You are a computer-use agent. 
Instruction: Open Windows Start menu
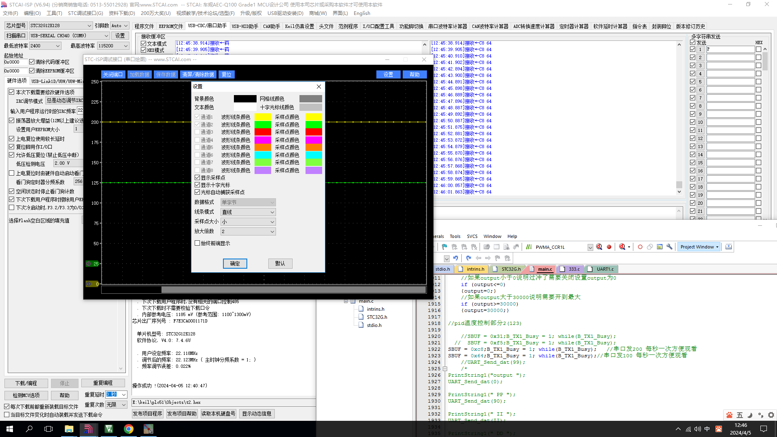pos(10,429)
